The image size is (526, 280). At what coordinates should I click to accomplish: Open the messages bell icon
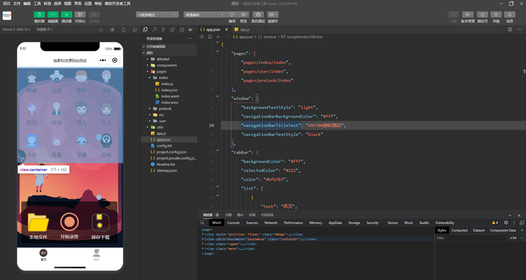click(x=510, y=14)
